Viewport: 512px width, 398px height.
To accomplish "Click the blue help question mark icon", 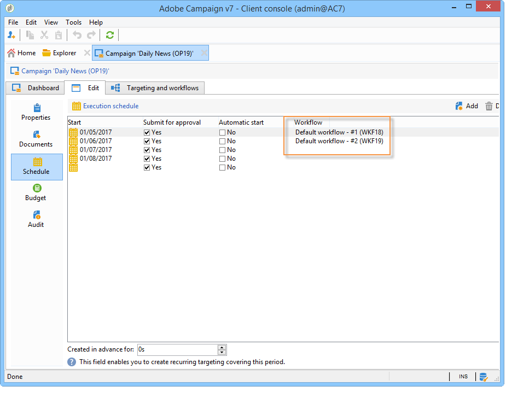I will (x=72, y=362).
